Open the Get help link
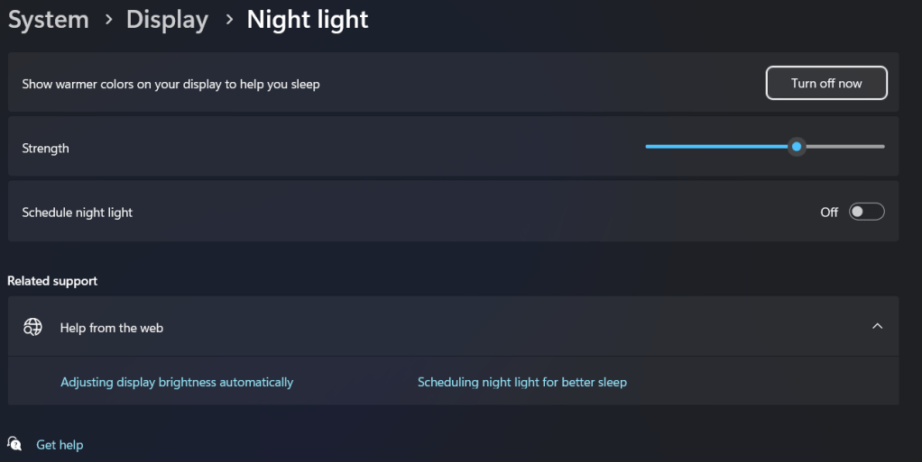The width and height of the screenshot is (922, 462). coord(60,445)
